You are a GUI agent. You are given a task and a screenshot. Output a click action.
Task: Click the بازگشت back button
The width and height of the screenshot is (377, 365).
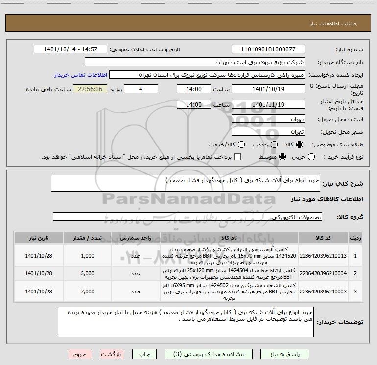pos(112,354)
